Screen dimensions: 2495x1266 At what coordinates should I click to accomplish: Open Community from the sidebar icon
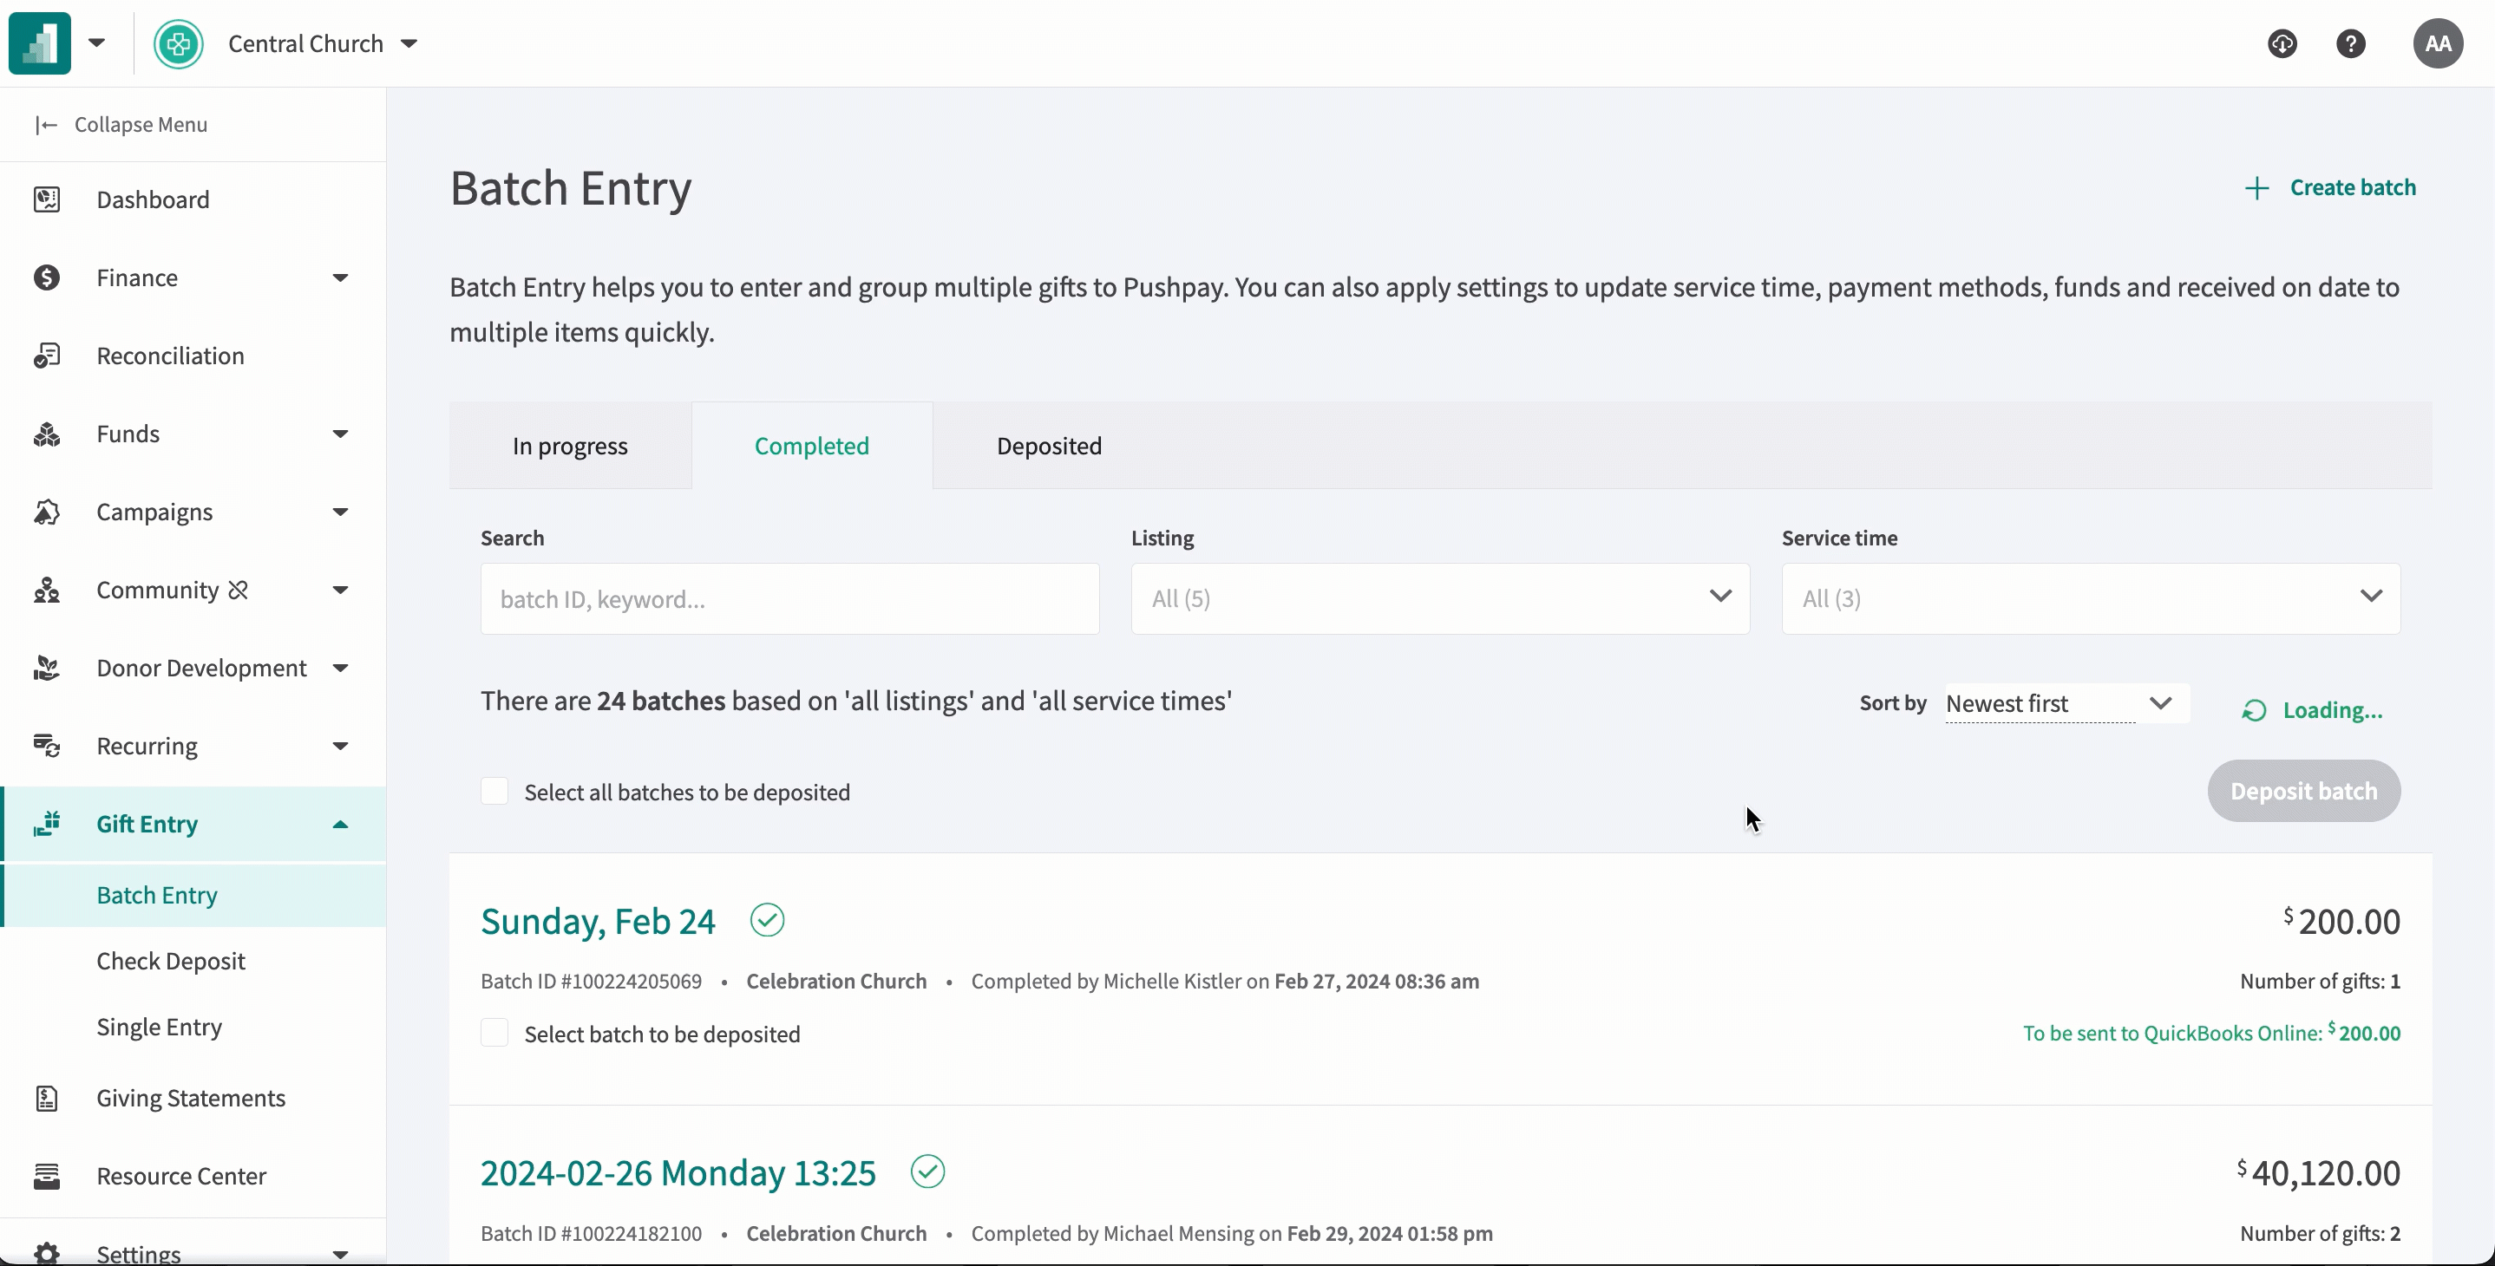[x=45, y=590]
